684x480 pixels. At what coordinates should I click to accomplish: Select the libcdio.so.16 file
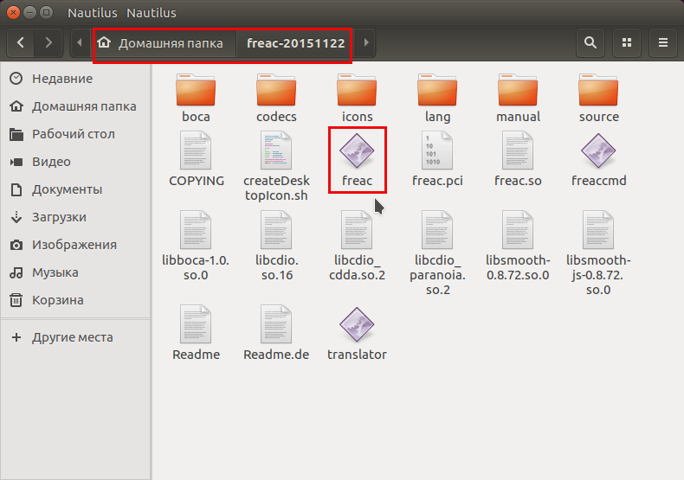[276, 246]
